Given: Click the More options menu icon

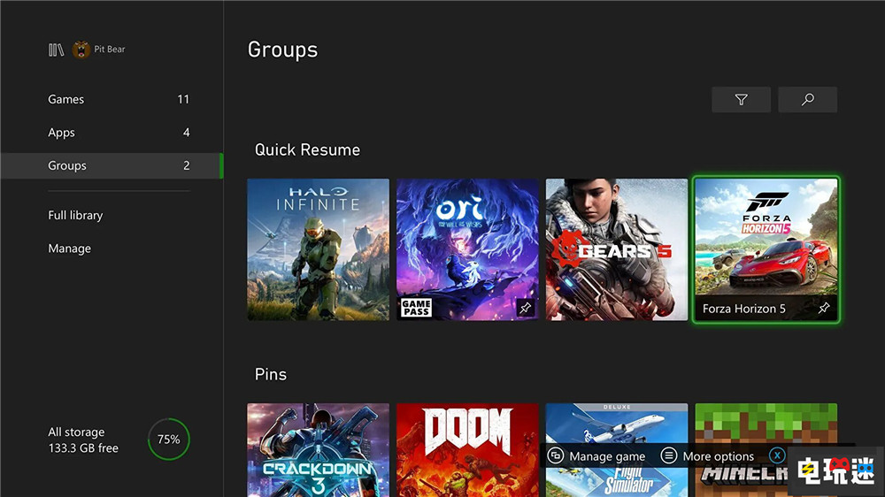Looking at the screenshot, I should [x=669, y=455].
